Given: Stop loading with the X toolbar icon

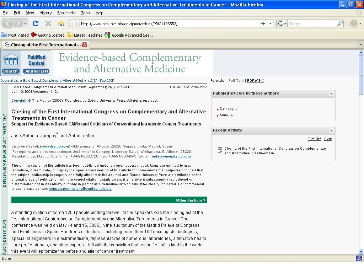Looking at the screenshot, I should point(48,23).
